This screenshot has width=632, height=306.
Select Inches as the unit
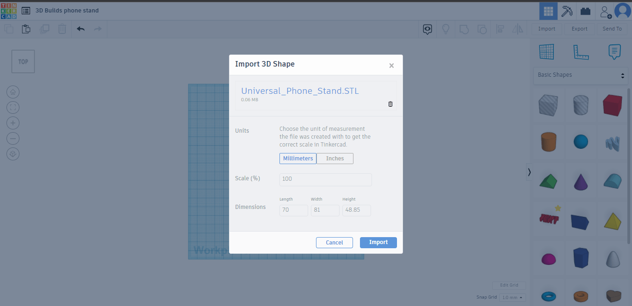click(x=335, y=159)
